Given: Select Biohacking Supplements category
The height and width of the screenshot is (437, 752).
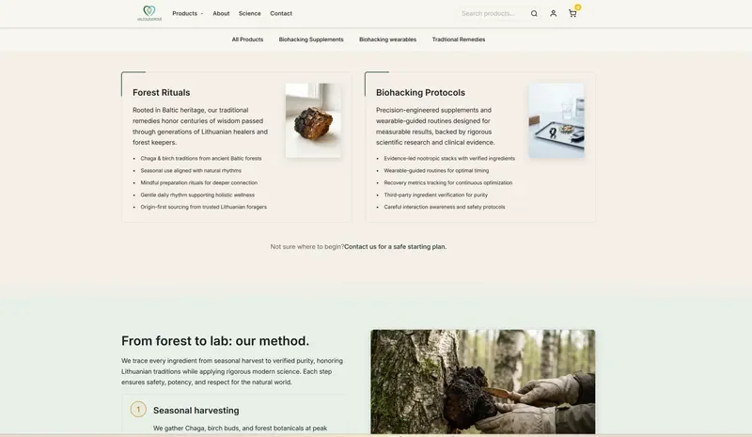Looking at the screenshot, I should tap(311, 39).
